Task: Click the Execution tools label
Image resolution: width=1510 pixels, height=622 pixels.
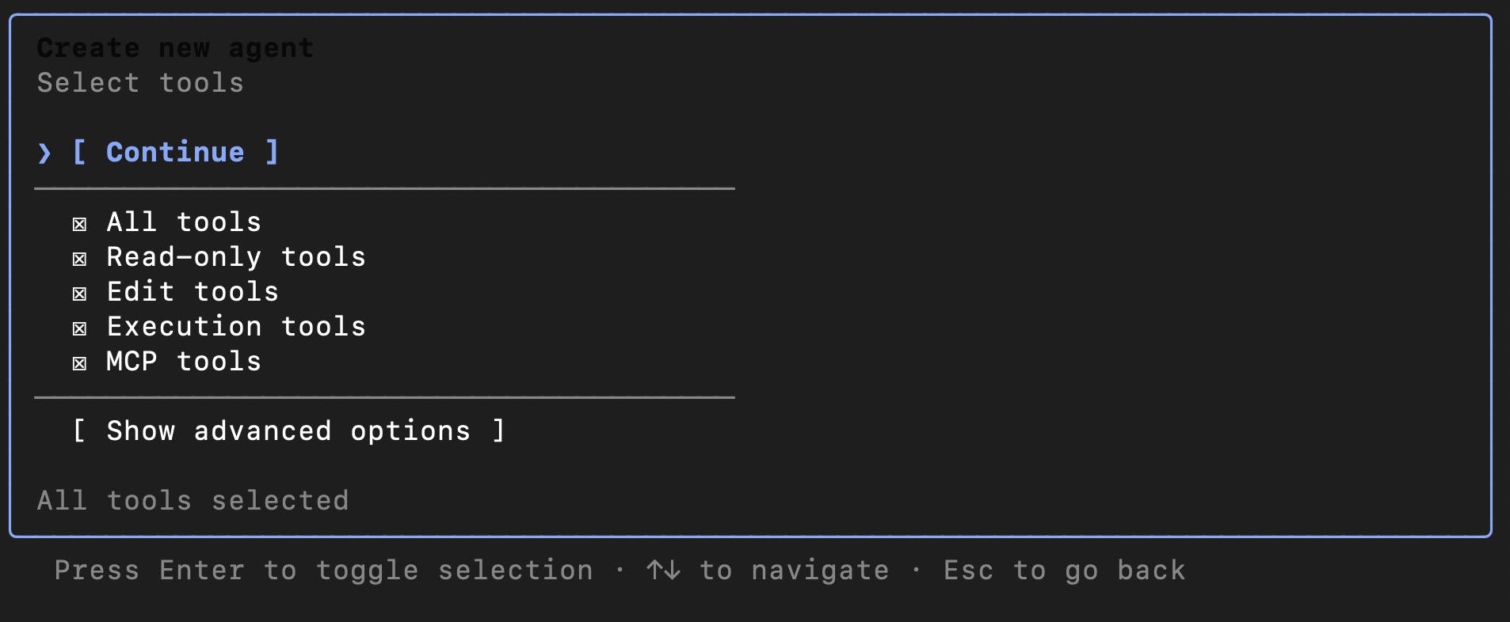Action: (x=236, y=326)
